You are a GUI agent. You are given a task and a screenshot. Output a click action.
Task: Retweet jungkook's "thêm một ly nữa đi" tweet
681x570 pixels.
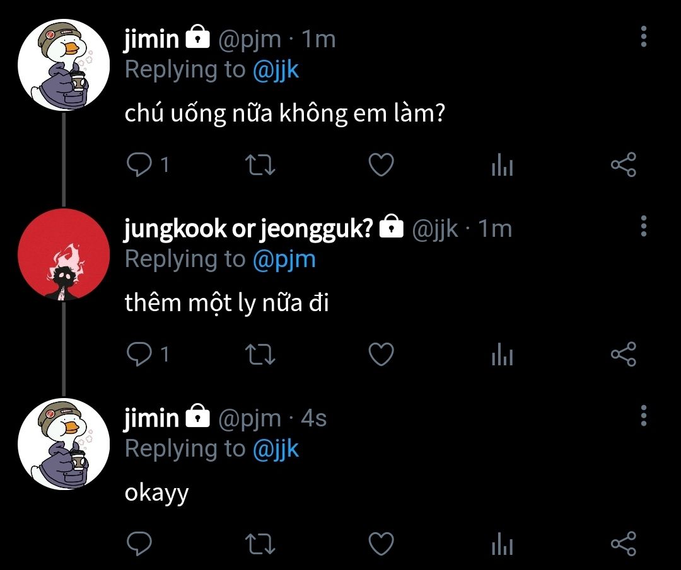pyautogui.click(x=260, y=355)
